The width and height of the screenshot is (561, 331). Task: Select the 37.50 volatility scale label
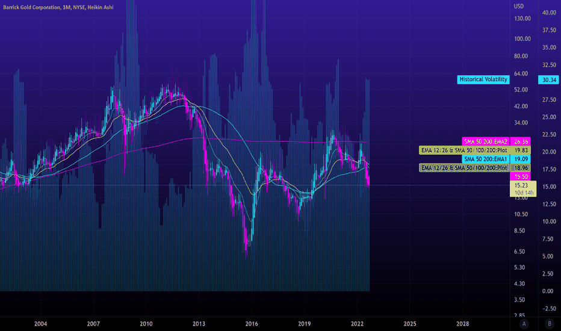tap(549, 30)
